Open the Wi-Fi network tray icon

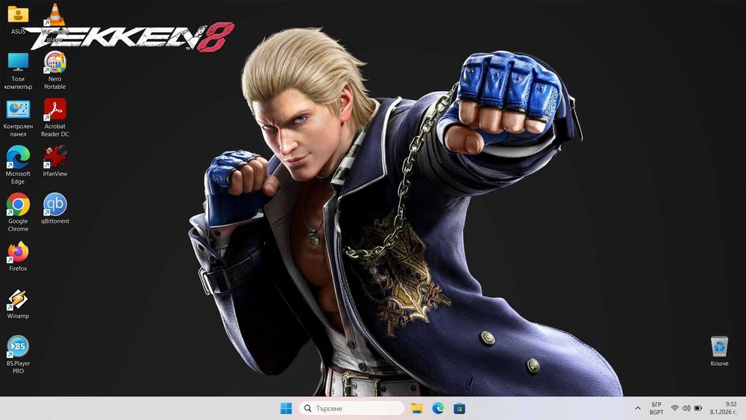[674, 408]
